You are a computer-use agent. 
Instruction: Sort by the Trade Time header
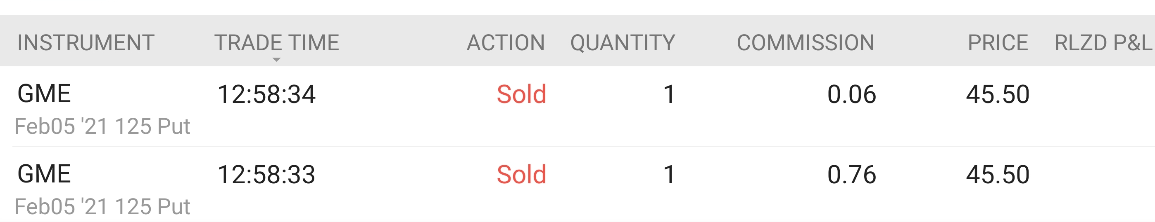(x=277, y=43)
